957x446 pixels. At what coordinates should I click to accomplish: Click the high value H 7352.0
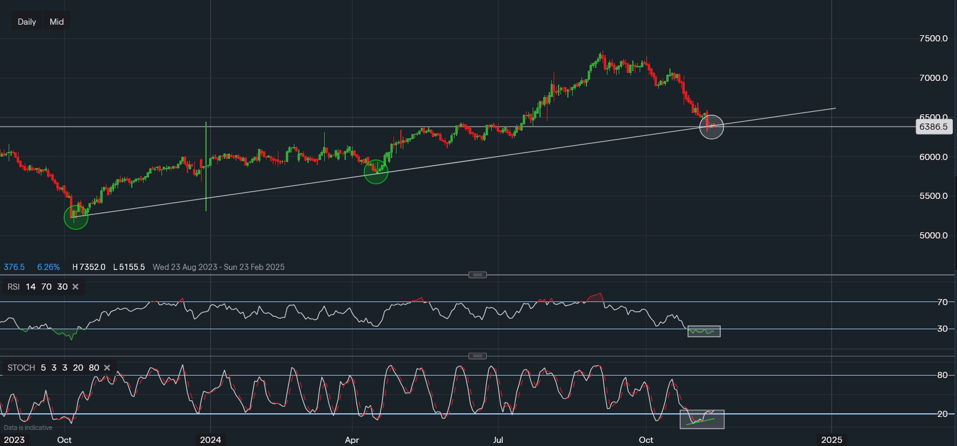[88, 267]
